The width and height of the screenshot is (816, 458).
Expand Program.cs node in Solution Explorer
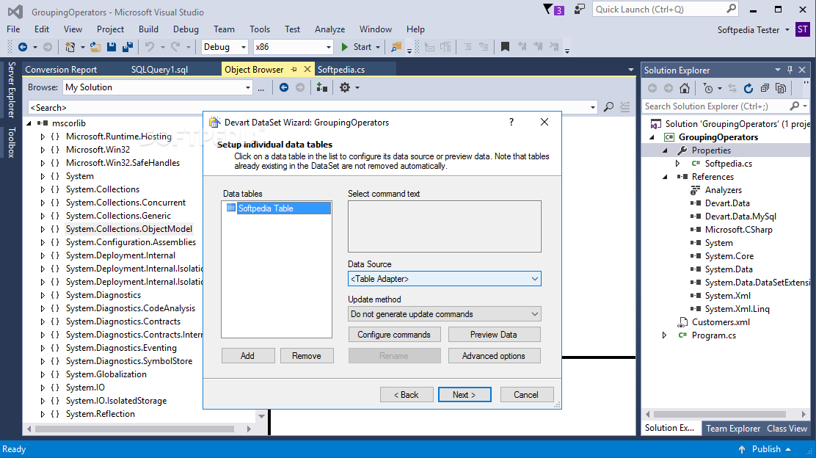665,335
